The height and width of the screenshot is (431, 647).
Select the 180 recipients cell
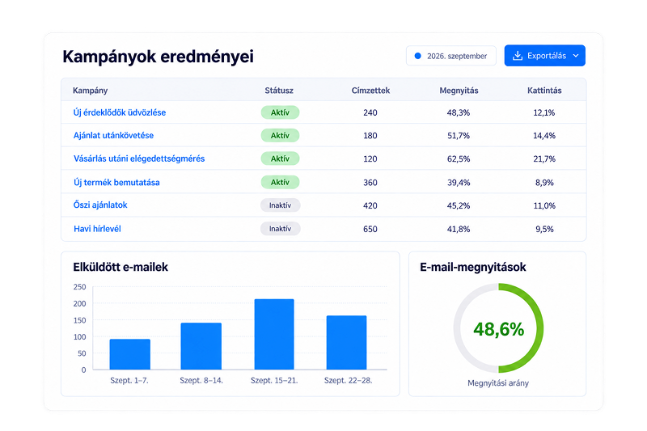coord(370,136)
